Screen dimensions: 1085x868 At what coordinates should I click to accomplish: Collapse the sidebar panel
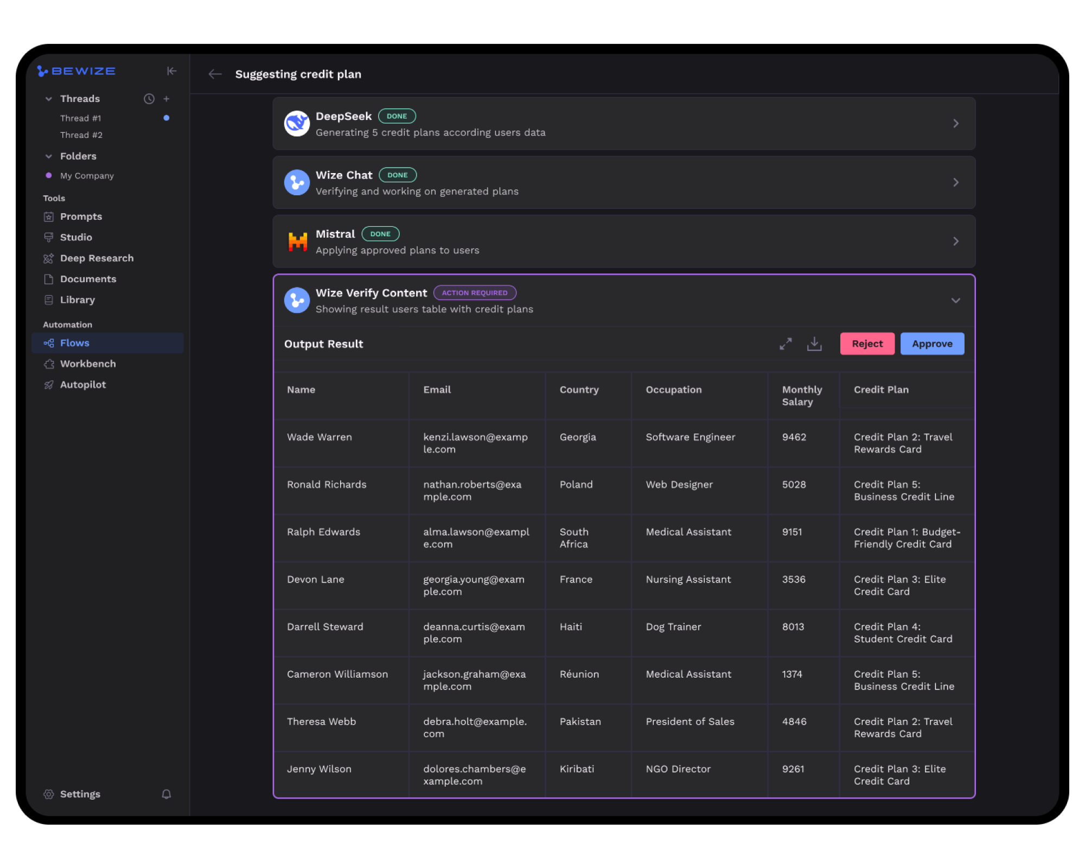[171, 71]
